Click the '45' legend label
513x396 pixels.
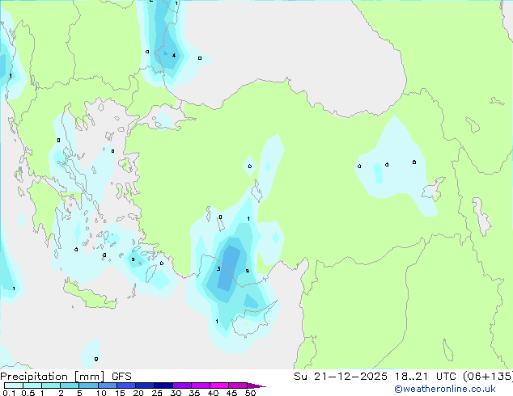pos(231,393)
